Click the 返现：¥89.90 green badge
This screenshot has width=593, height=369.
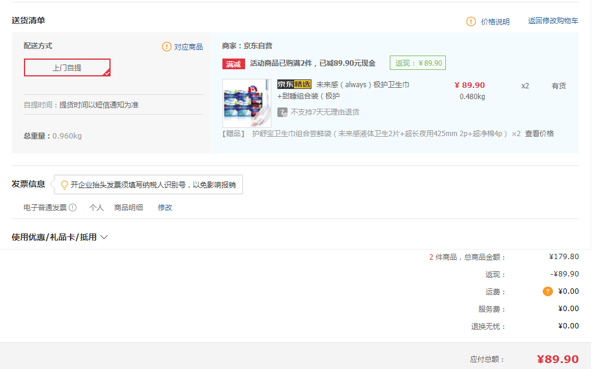pyautogui.click(x=418, y=63)
